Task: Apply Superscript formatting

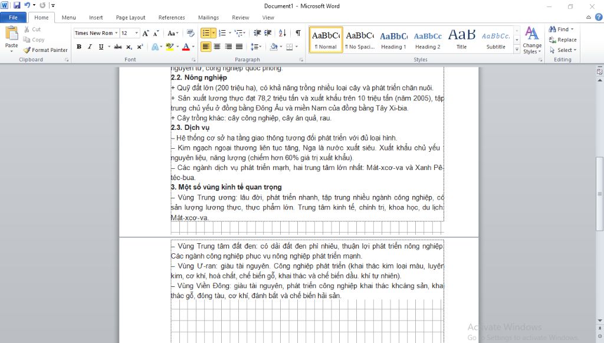Action: click(140, 47)
